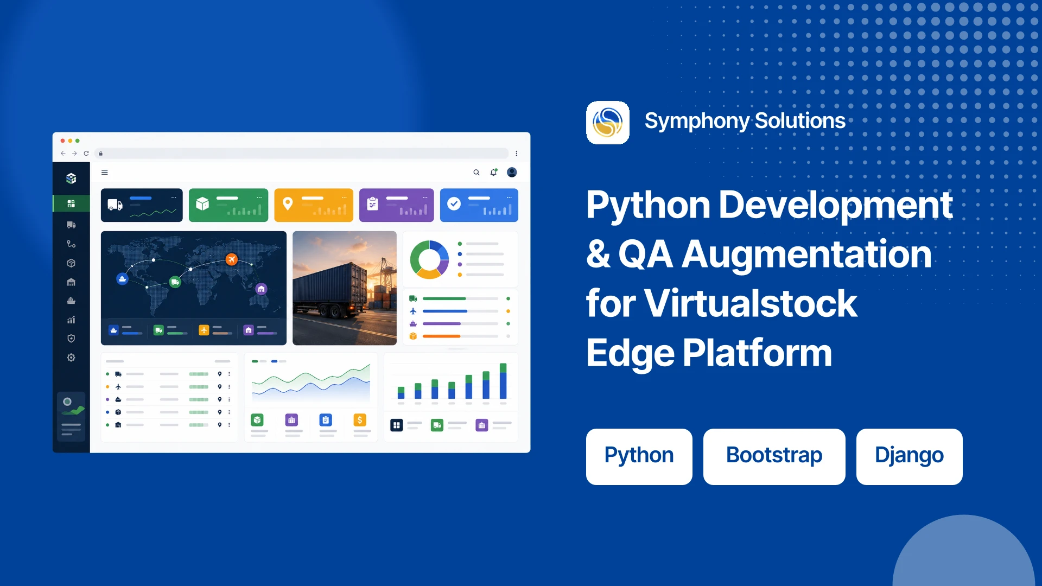Click the Python tag
Image resolution: width=1042 pixels, height=586 pixels.
pos(639,456)
